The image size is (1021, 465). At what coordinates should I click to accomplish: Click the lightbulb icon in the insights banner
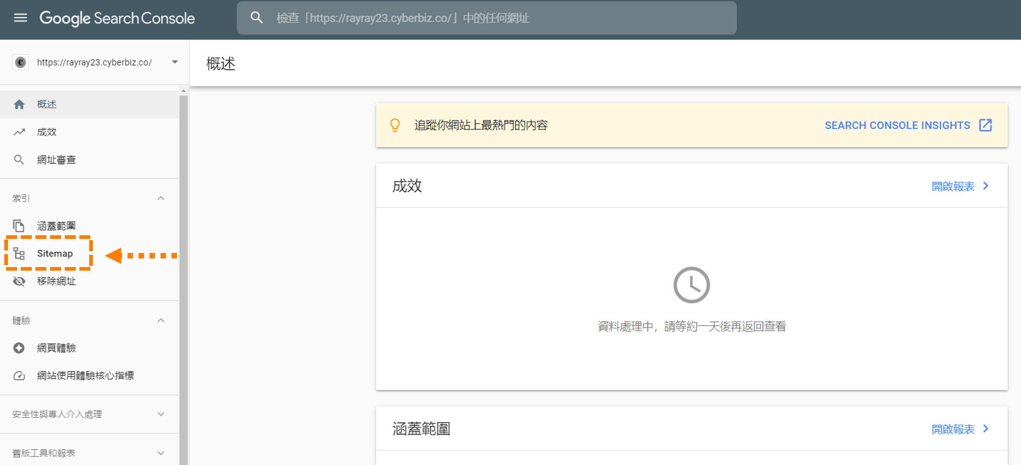395,125
